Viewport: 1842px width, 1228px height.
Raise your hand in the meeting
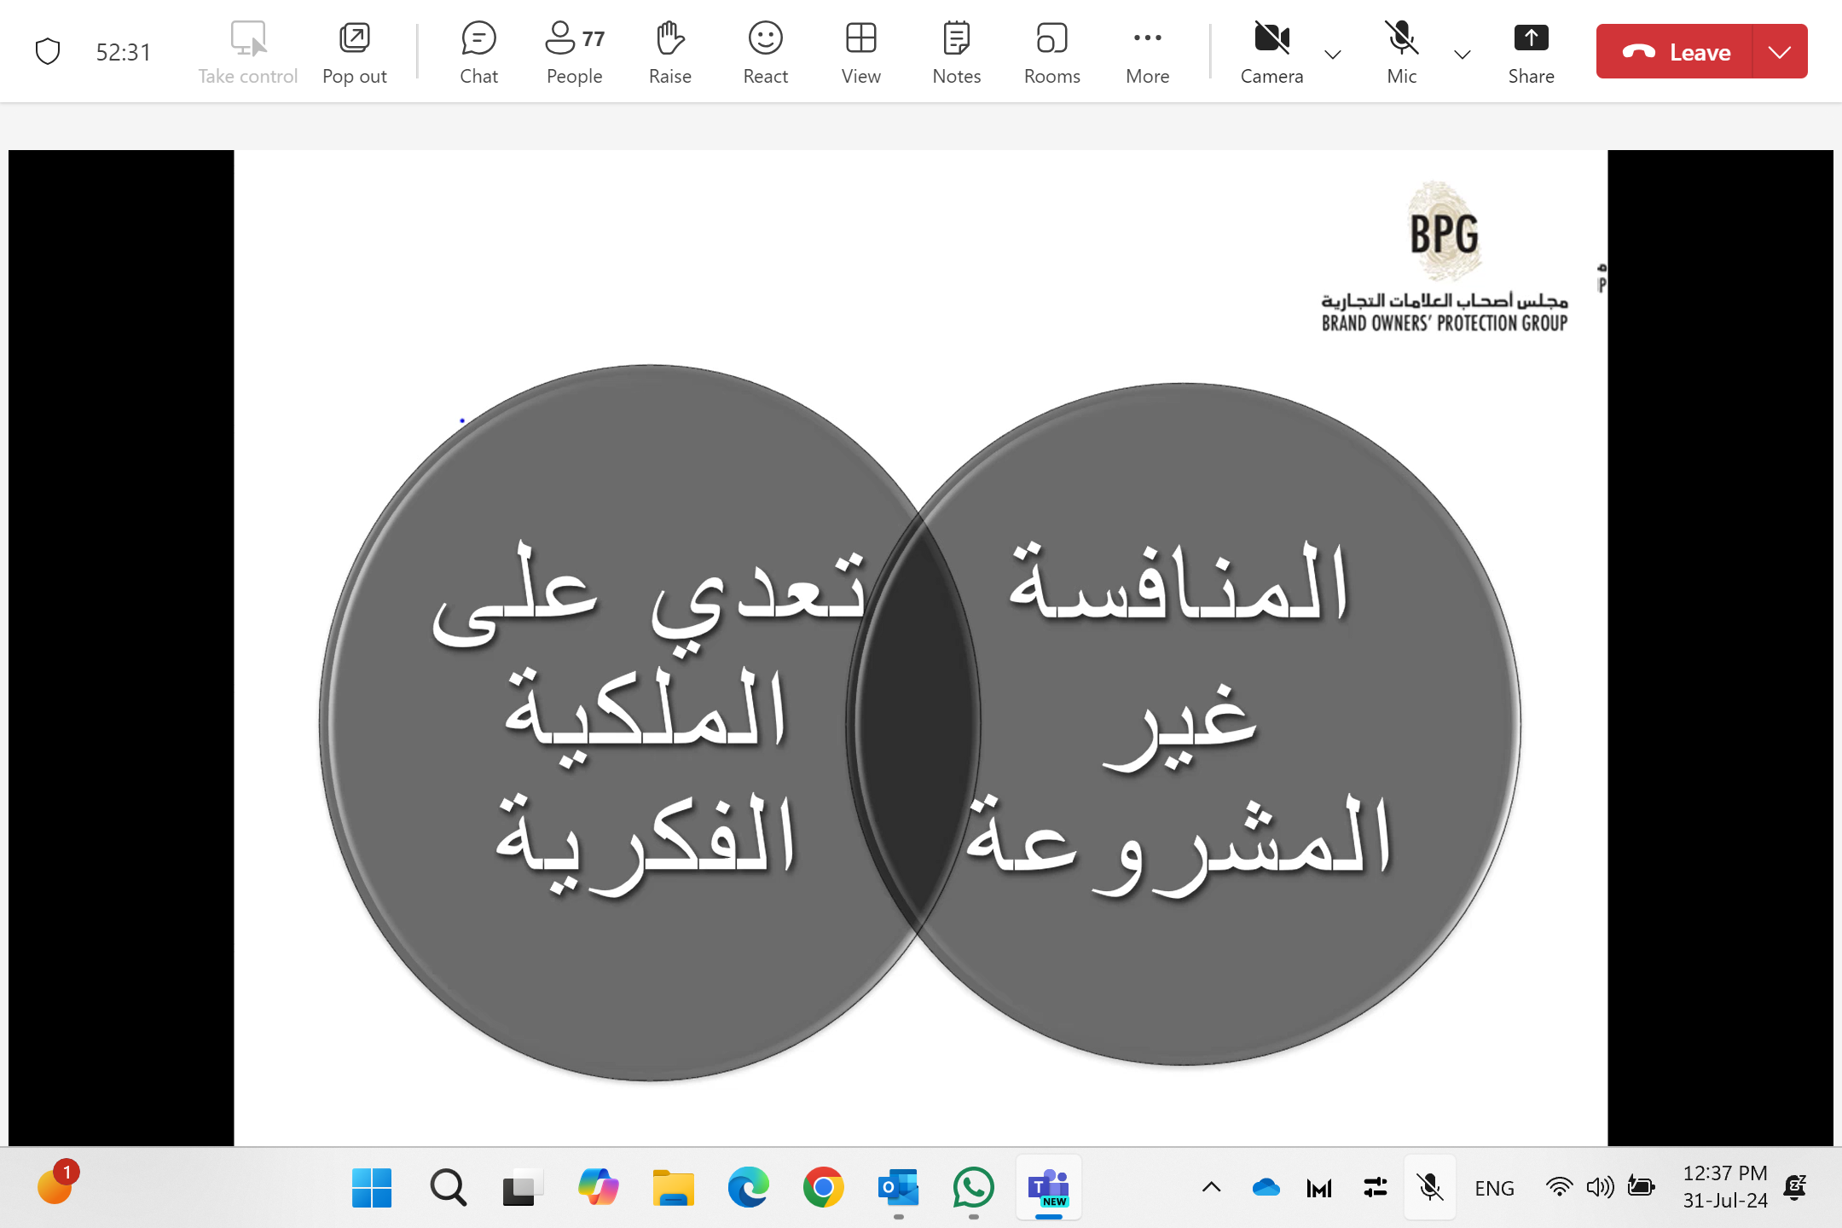click(669, 53)
